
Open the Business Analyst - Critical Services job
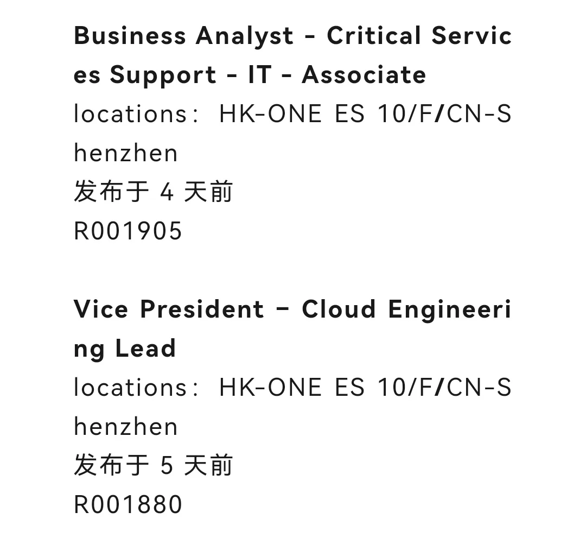pyautogui.click(x=292, y=55)
